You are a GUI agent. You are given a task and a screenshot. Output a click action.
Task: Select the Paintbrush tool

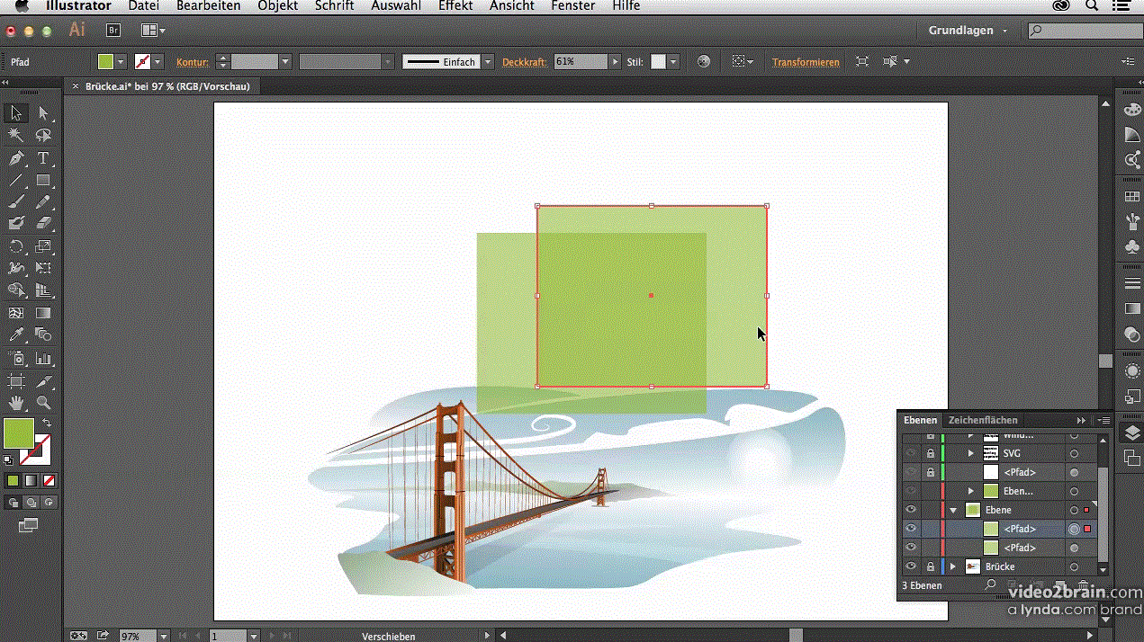pyautogui.click(x=15, y=202)
